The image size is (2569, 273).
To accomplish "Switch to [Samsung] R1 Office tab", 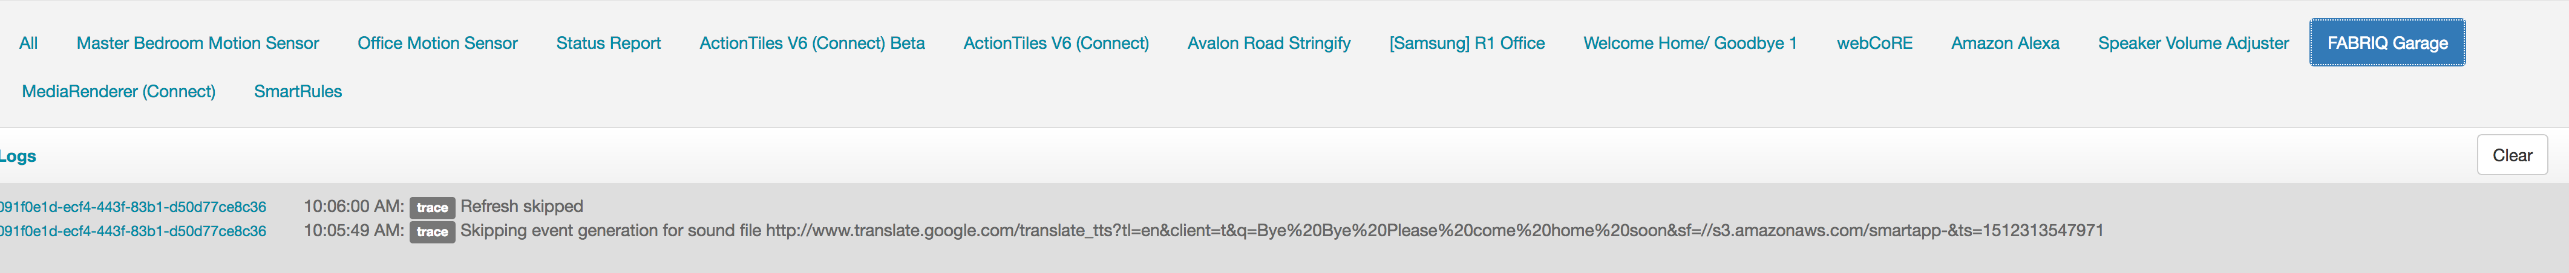I will tap(1466, 43).
